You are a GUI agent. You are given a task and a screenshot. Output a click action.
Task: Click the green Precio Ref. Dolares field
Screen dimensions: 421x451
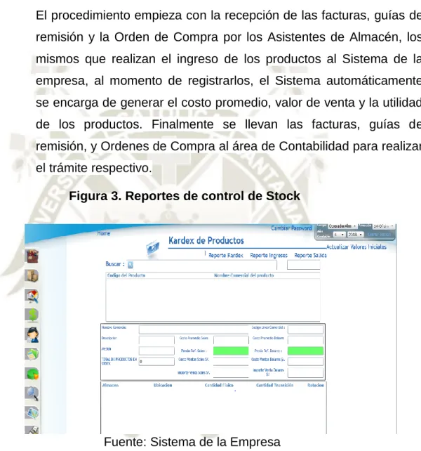click(x=305, y=351)
